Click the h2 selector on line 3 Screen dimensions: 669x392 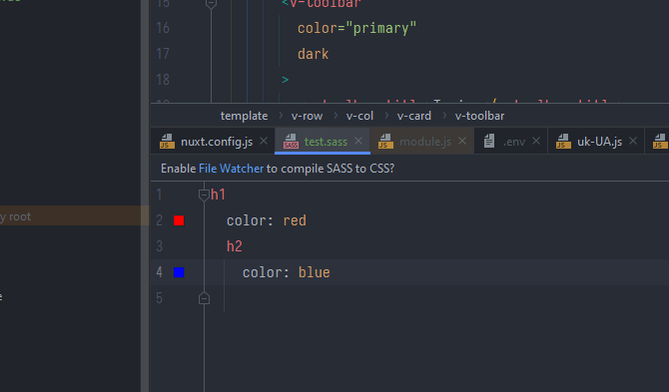[235, 246]
